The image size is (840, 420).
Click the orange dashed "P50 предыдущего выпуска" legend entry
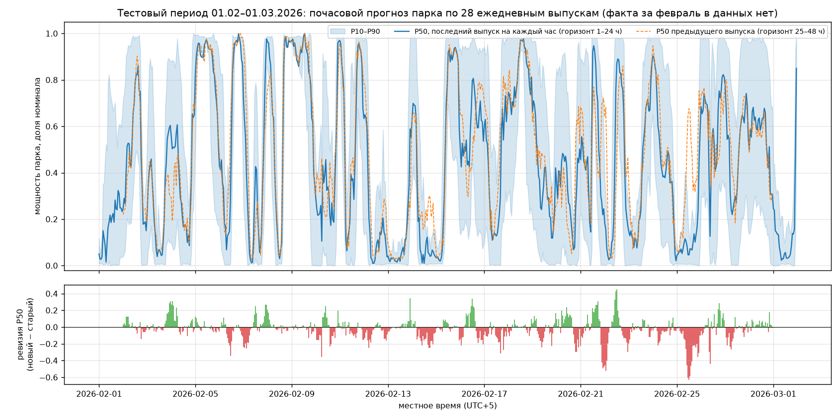tap(730, 31)
